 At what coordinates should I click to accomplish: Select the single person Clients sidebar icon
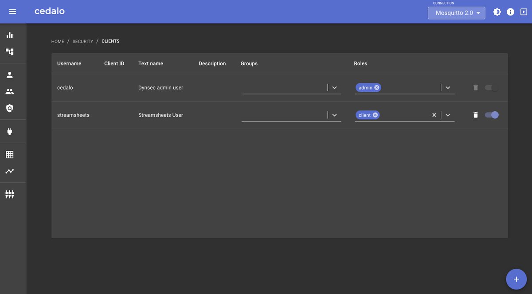point(10,75)
